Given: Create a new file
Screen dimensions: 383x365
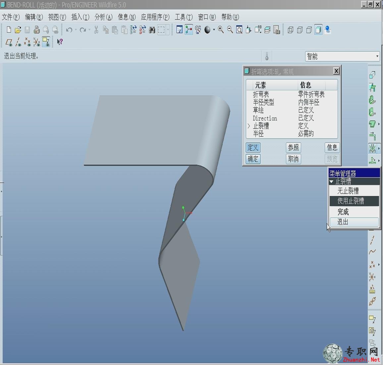Looking at the screenshot, I should (9, 30).
